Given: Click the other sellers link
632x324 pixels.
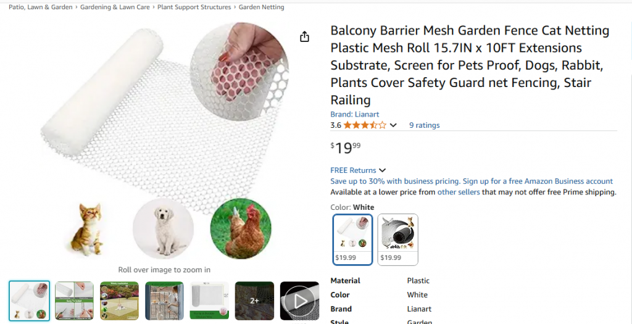Looking at the screenshot, I should pyautogui.click(x=459, y=192).
